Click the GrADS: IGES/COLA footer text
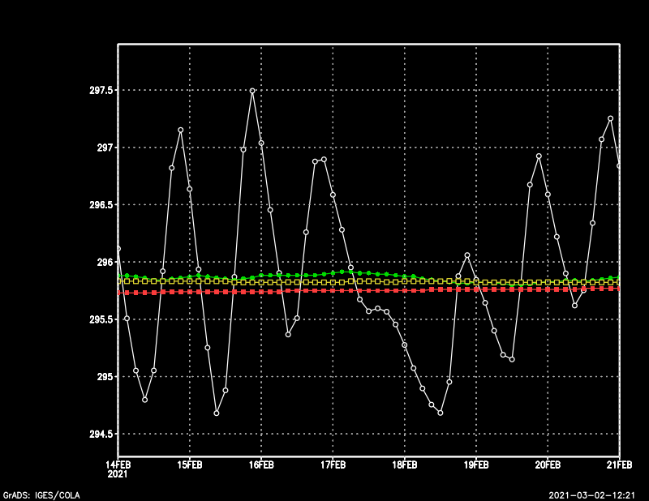This screenshot has width=649, height=501. pyautogui.click(x=36, y=495)
